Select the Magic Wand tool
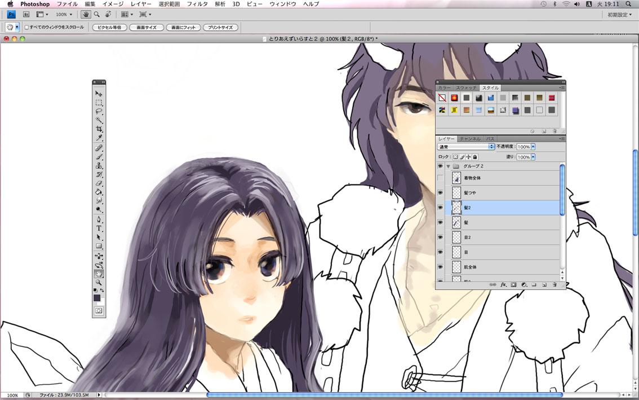The height and width of the screenshot is (400, 639). [99, 121]
